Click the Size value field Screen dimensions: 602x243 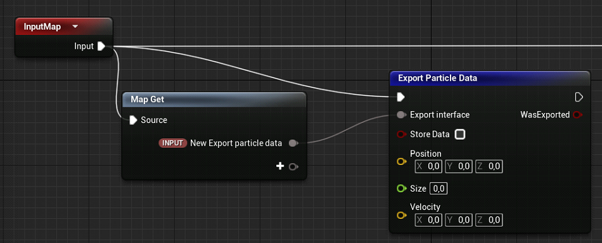pos(439,189)
